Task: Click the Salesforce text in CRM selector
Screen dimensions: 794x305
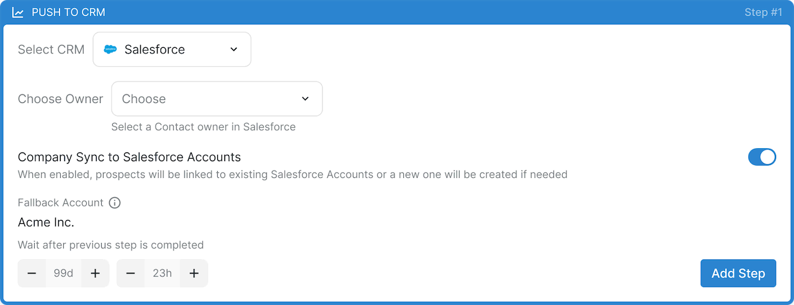Action: point(154,50)
